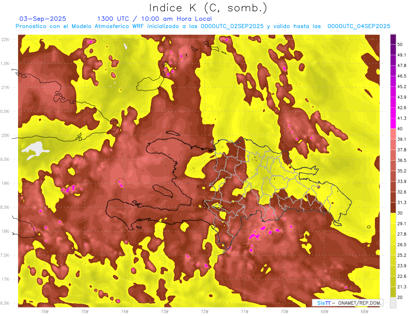Click the colorbar value '40'

400,129
